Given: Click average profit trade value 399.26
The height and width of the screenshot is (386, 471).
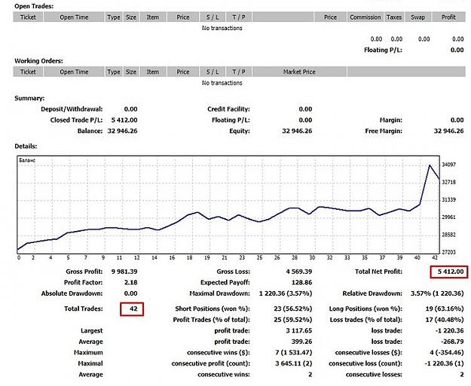Looking at the screenshot, I should pyautogui.click(x=302, y=342).
